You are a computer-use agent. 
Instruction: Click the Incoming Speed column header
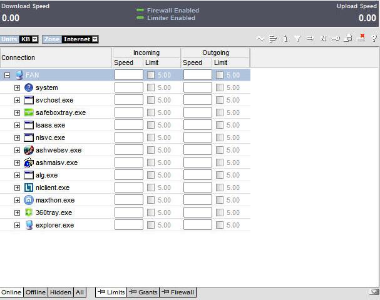click(128, 62)
